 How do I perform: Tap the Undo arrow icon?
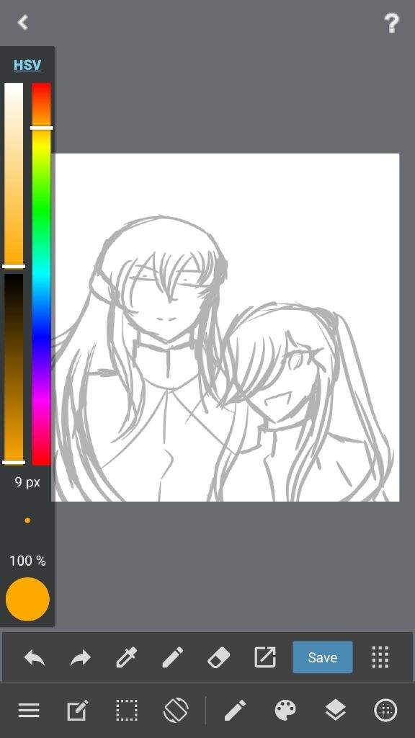[35, 657]
